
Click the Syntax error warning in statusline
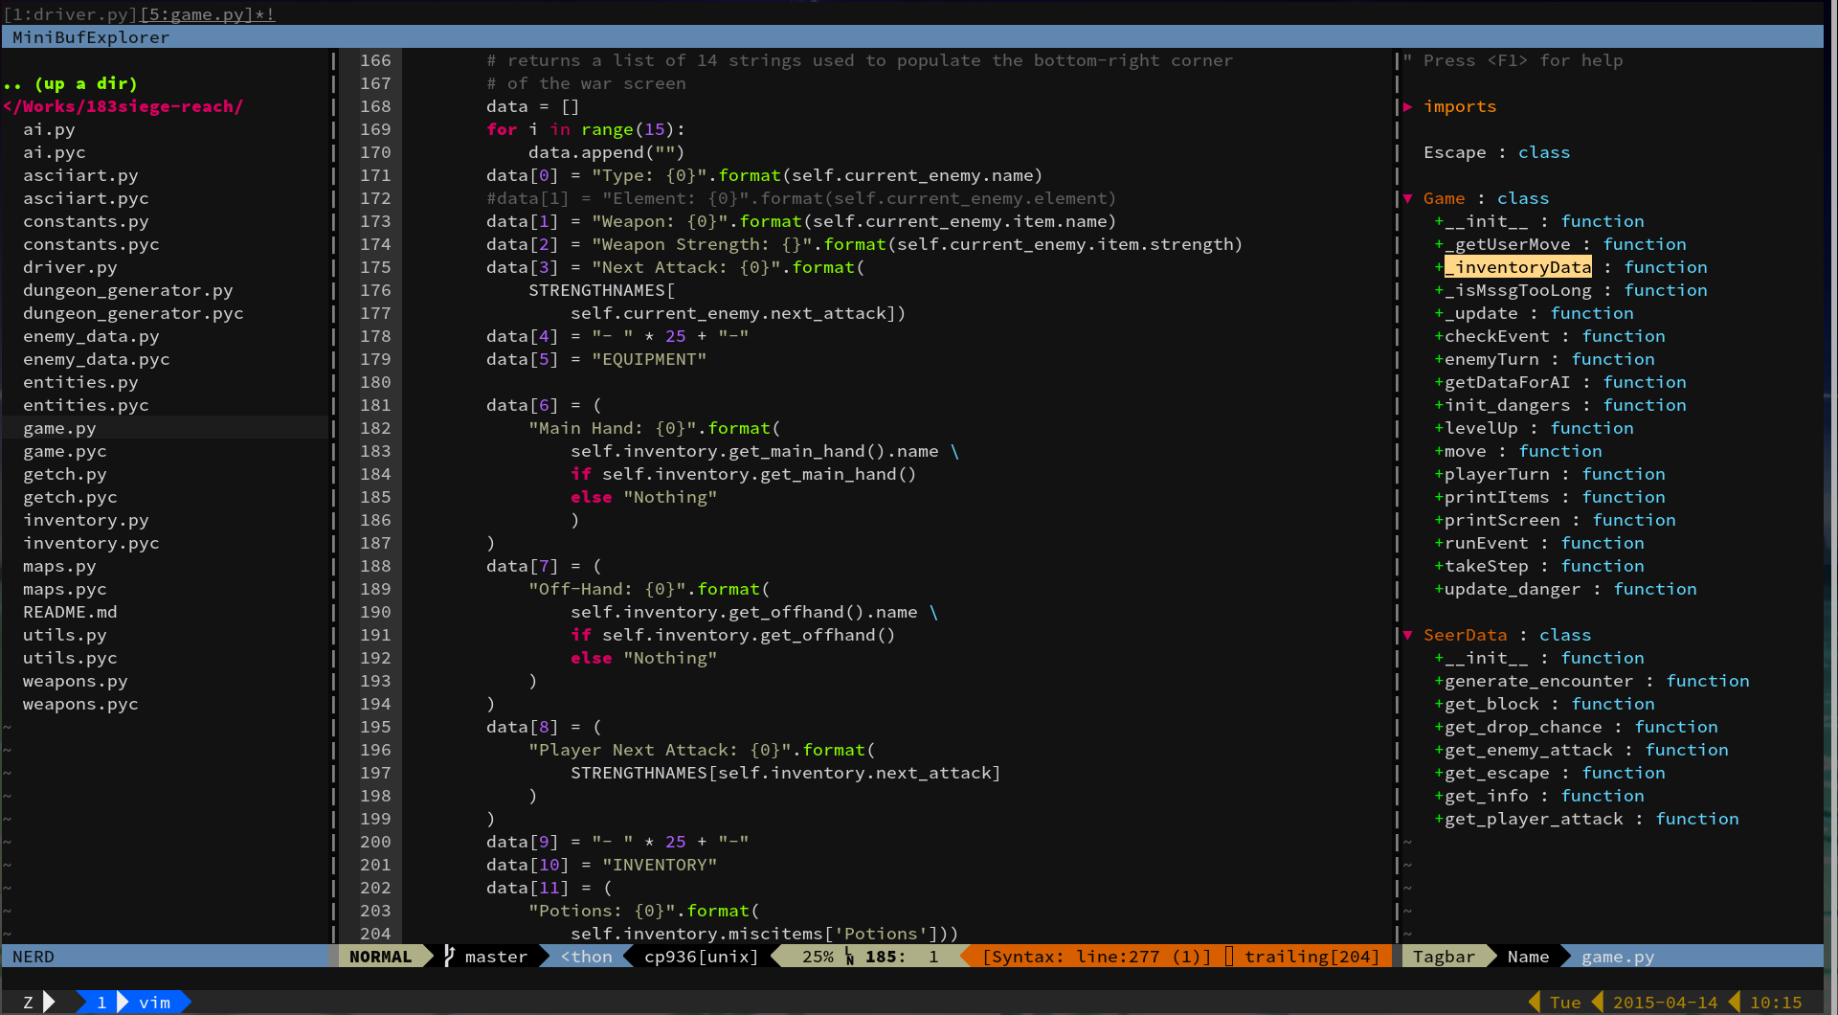click(x=1096, y=956)
